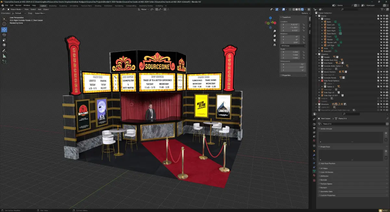
Task: Select the Measure tool
Action: tap(4, 56)
